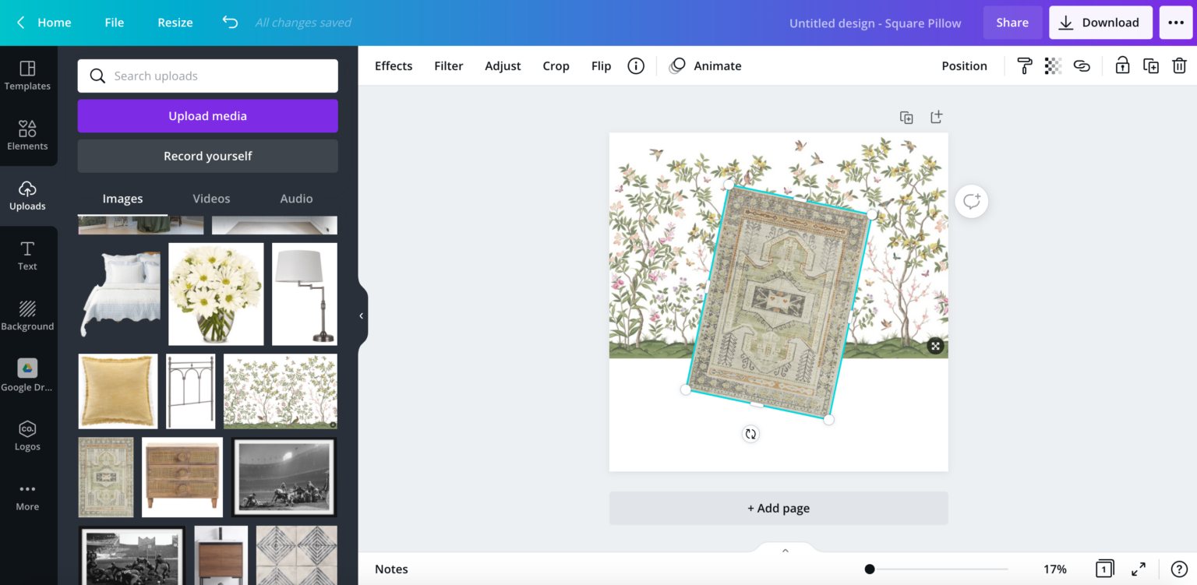
Task: Click the Download button
Action: (x=1100, y=23)
